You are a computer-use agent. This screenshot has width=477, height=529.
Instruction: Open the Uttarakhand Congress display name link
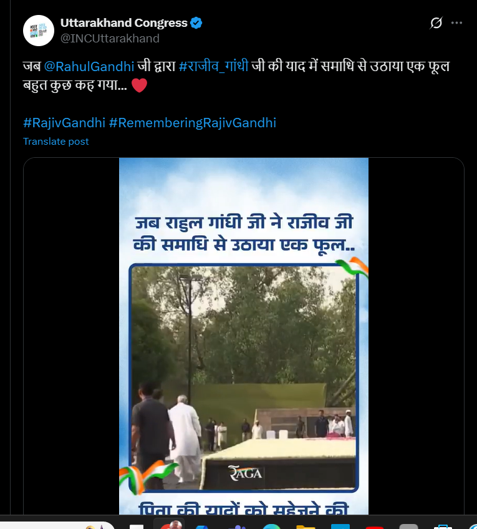tap(123, 23)
